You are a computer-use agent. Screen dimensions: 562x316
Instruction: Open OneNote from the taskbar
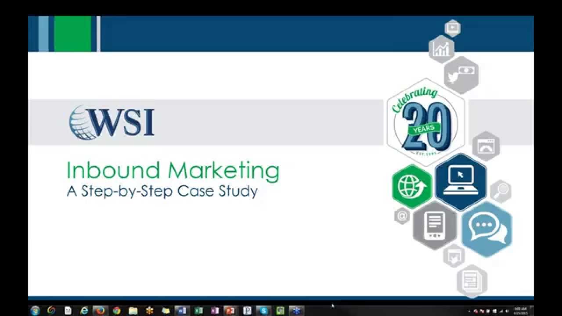214,311
